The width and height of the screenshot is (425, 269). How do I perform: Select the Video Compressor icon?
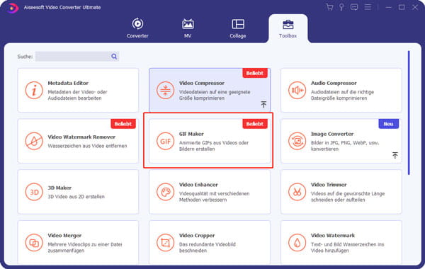point(165,90)
